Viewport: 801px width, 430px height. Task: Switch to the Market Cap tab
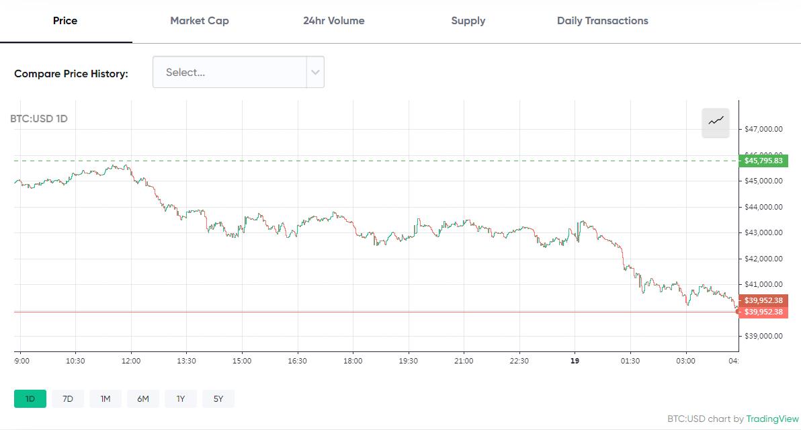coord(199,21)
